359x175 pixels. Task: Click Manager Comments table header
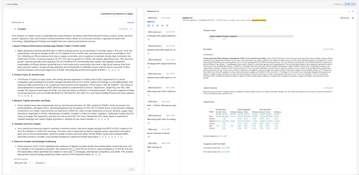point(230,36)
